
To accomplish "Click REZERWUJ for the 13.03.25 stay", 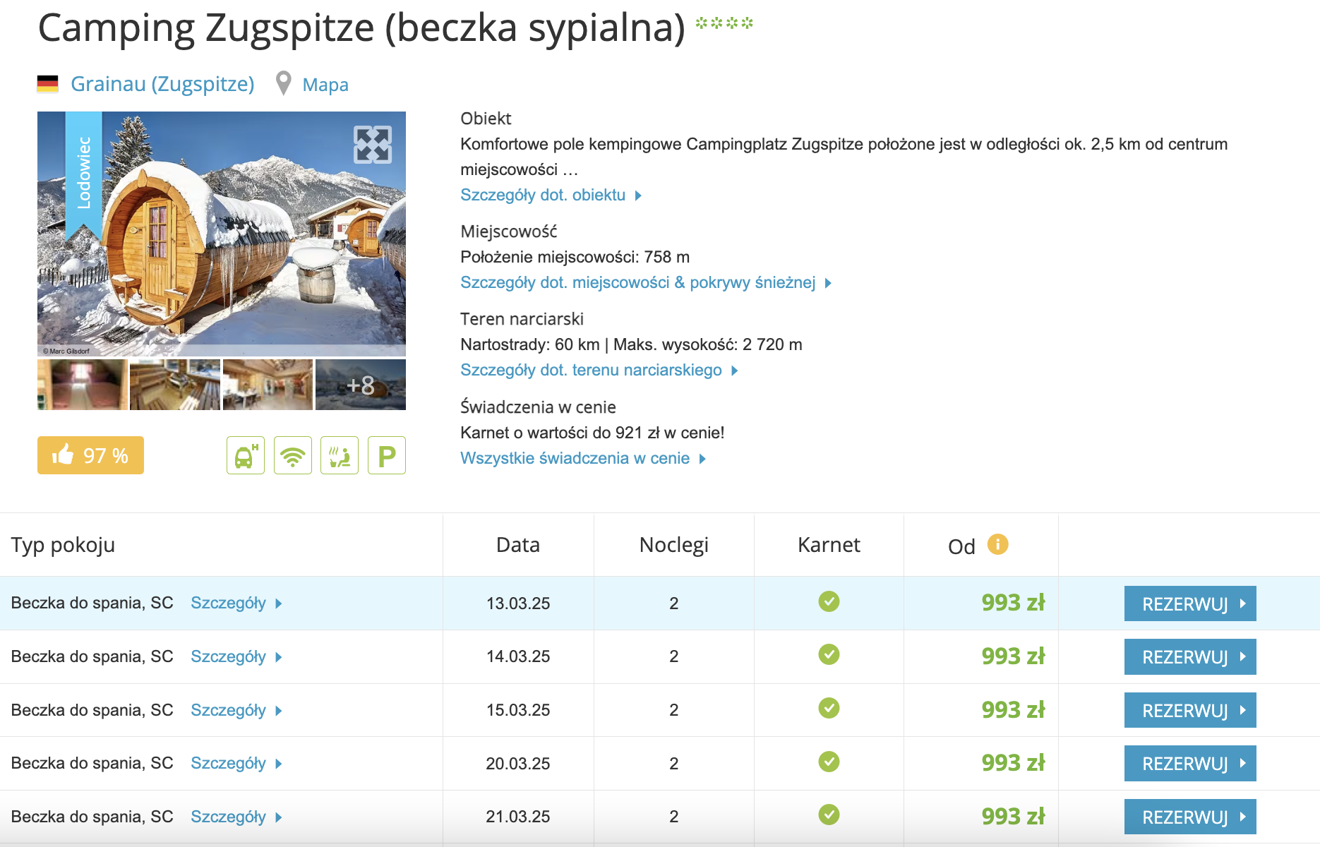I will [1190, 603].
